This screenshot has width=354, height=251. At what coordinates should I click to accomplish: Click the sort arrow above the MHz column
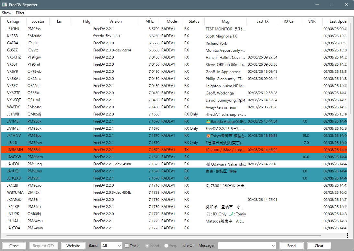tap(150, 19)
